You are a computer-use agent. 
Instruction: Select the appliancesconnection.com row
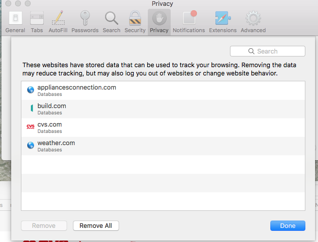tap(163, 91)
